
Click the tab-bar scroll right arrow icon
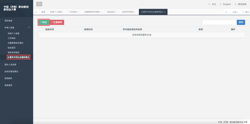(226, 12)
